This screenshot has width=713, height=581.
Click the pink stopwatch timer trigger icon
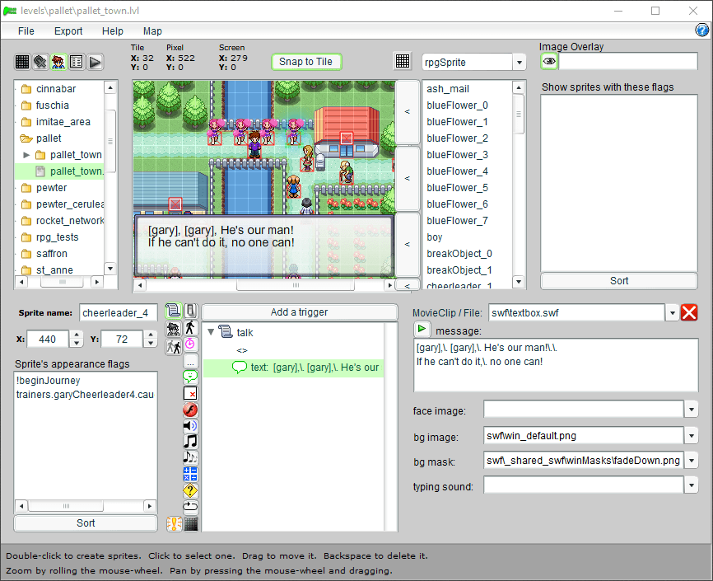[x=190, y=344]
